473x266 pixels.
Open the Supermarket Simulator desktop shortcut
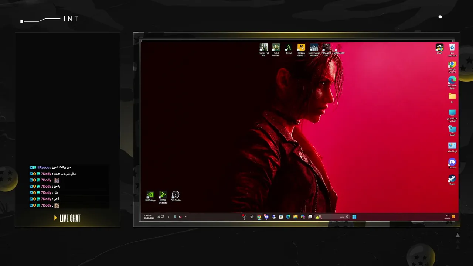314,50
